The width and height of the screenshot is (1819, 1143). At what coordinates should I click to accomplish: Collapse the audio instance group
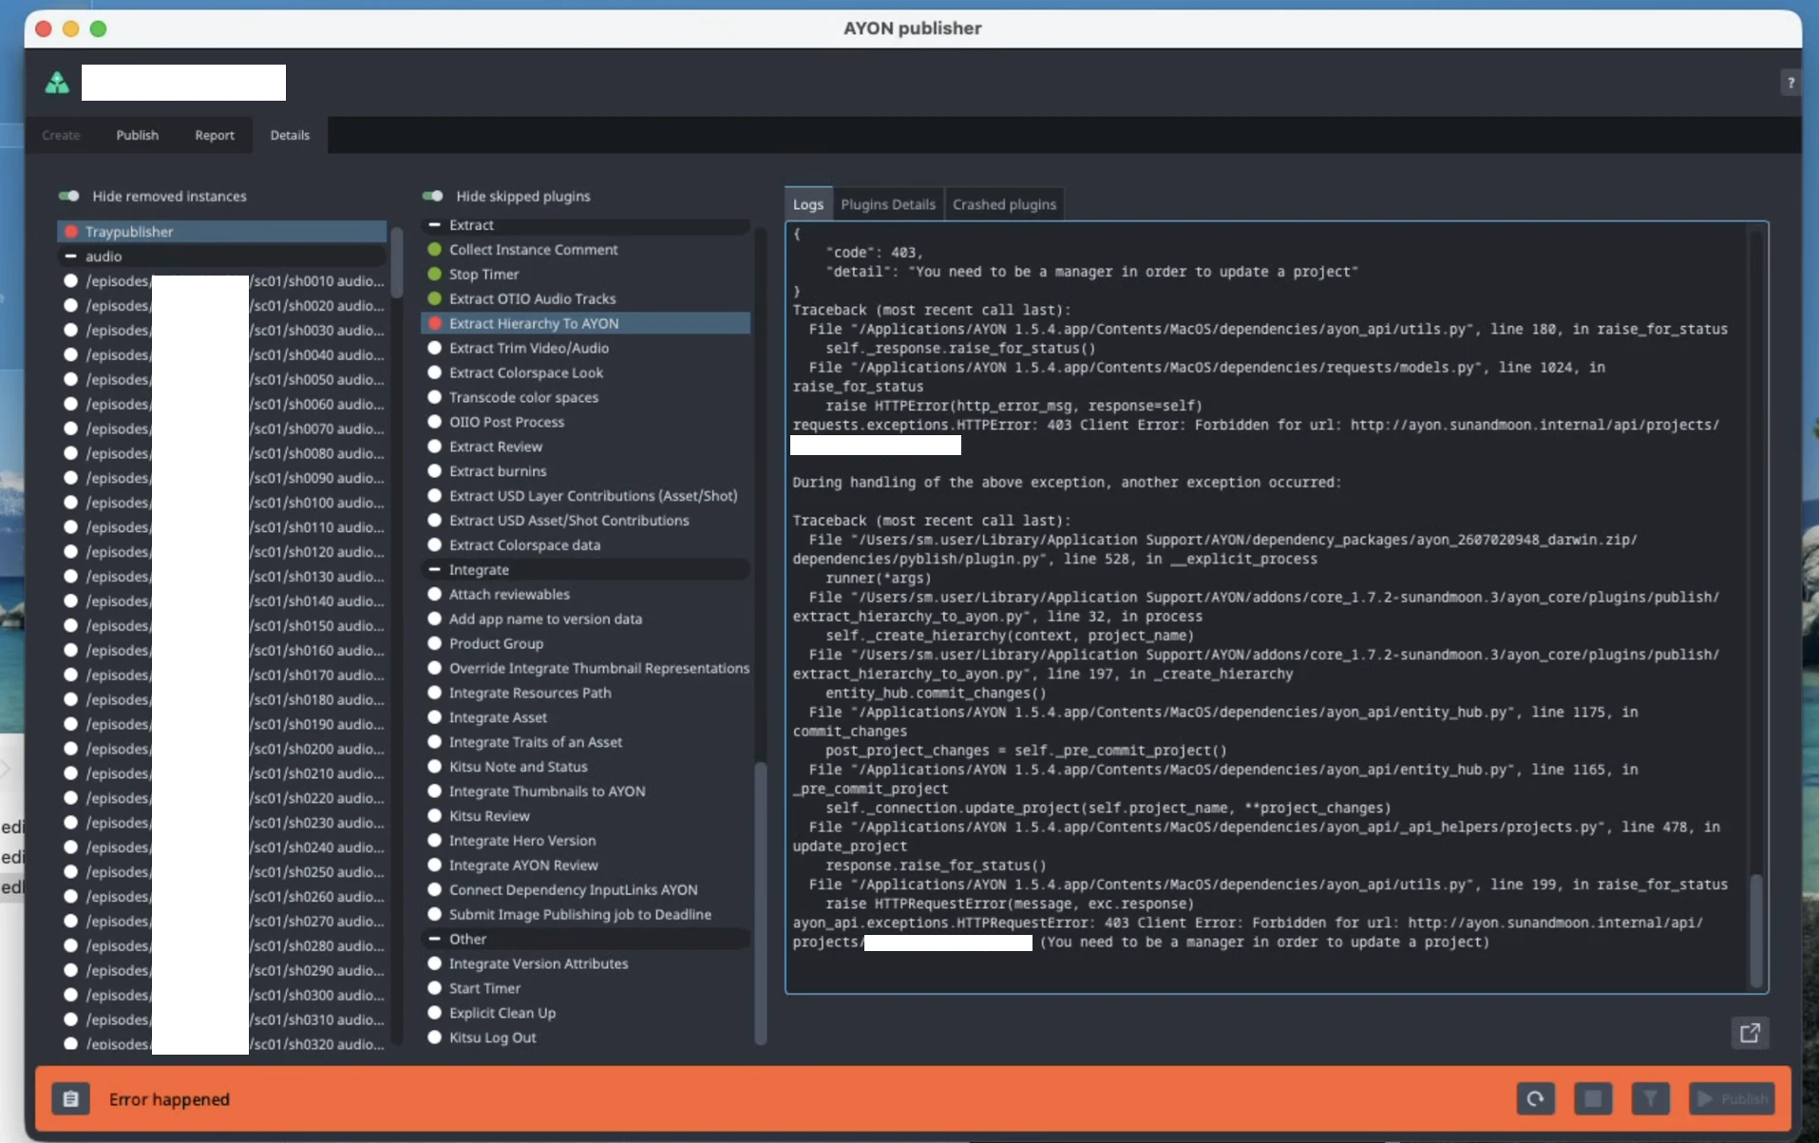70,257
